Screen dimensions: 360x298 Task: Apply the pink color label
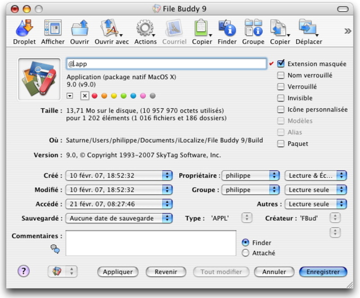tap(143, 96)
